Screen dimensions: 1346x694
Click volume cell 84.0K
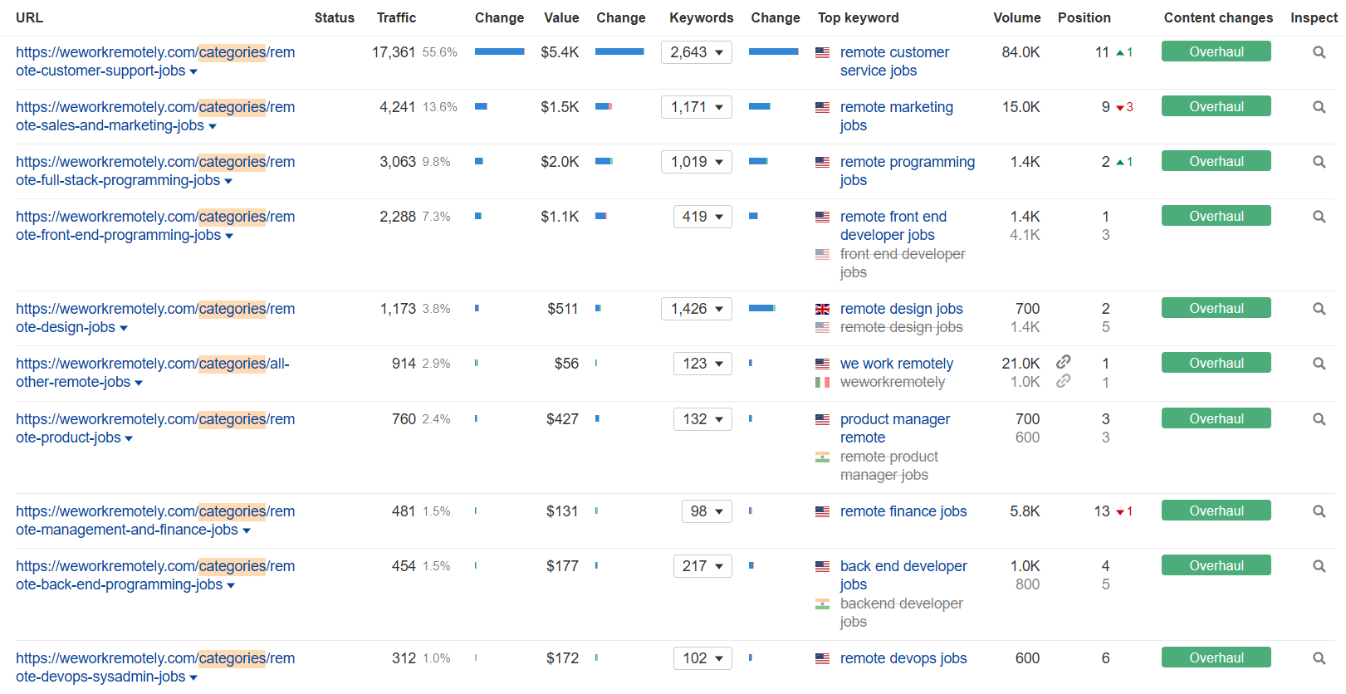click(1021, 52)
